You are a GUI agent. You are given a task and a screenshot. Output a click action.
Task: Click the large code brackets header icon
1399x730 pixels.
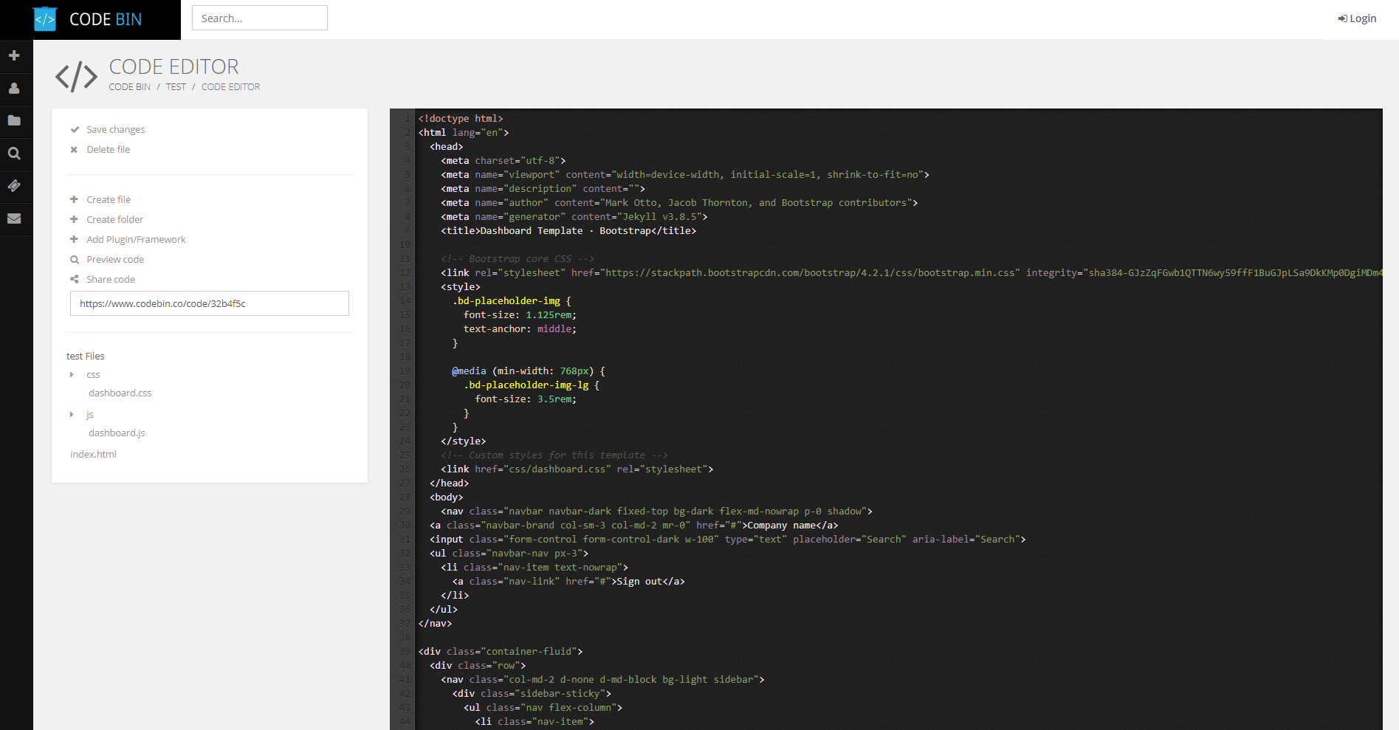(76, 77)
